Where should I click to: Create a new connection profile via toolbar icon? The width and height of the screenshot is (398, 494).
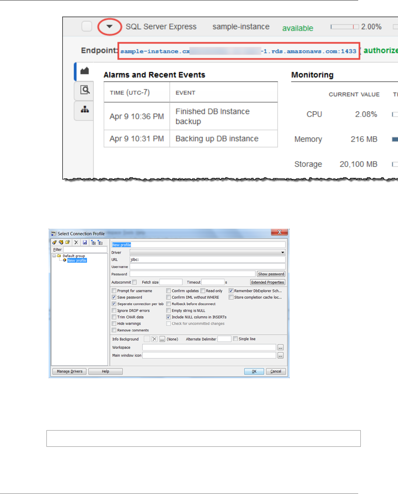[x=55, y=242]
